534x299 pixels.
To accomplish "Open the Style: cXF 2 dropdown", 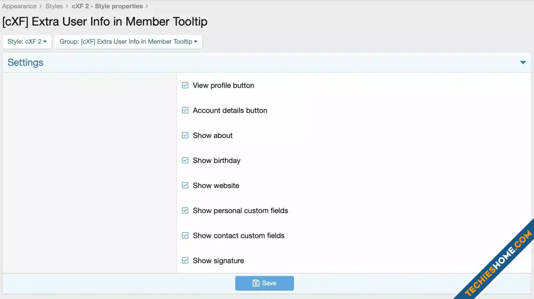I will [27, 42].
